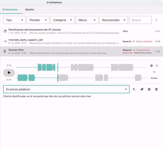
Task: Generate summary with the AI sparkle icon
Action: (134, 89)
